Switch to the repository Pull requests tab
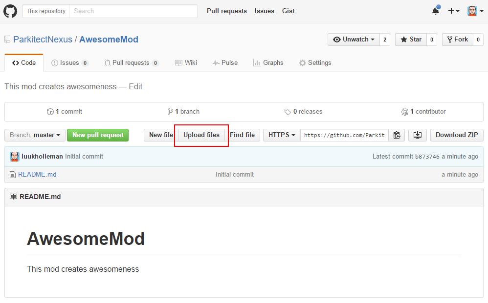Screen dimensions: 488x303 coord(132,63)
